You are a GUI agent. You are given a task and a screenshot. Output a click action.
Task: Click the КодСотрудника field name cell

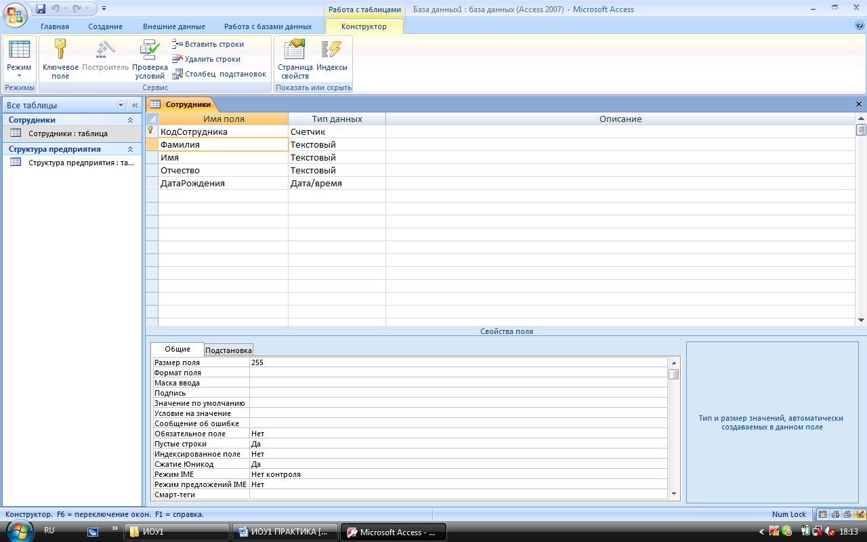223,131
